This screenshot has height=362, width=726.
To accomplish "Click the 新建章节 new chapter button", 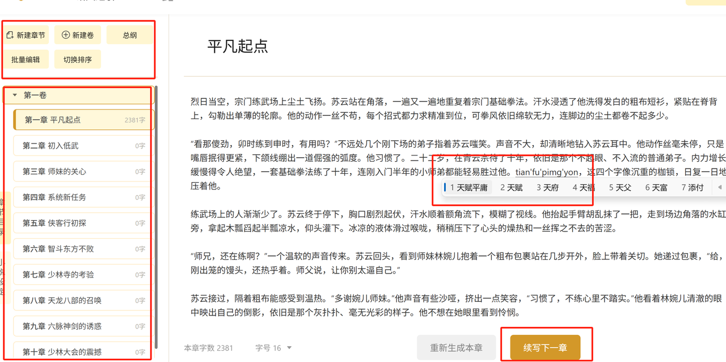I will pyautogui.click(x=26, y=35).
